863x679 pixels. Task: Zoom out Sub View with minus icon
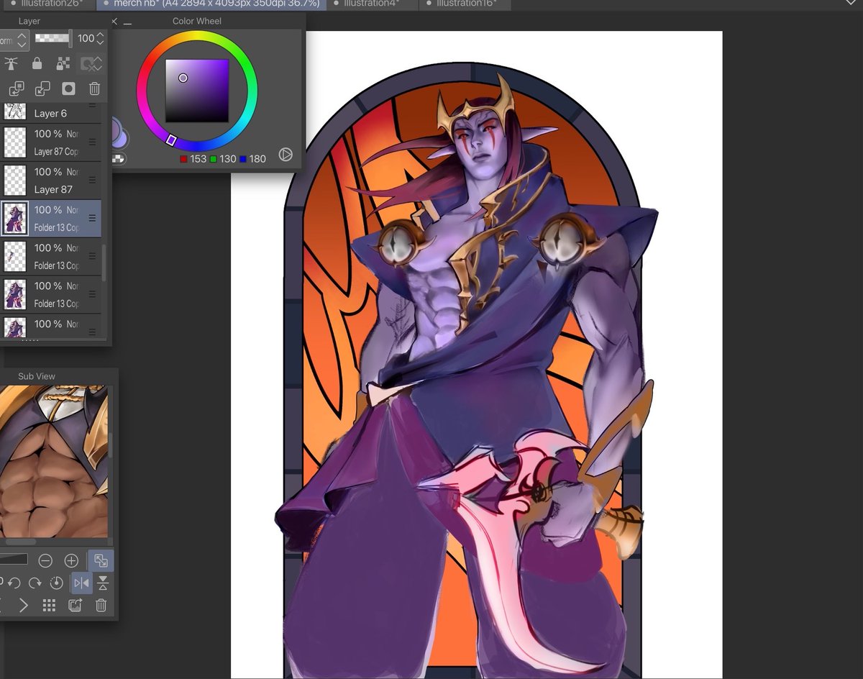[x=45, y=560]
